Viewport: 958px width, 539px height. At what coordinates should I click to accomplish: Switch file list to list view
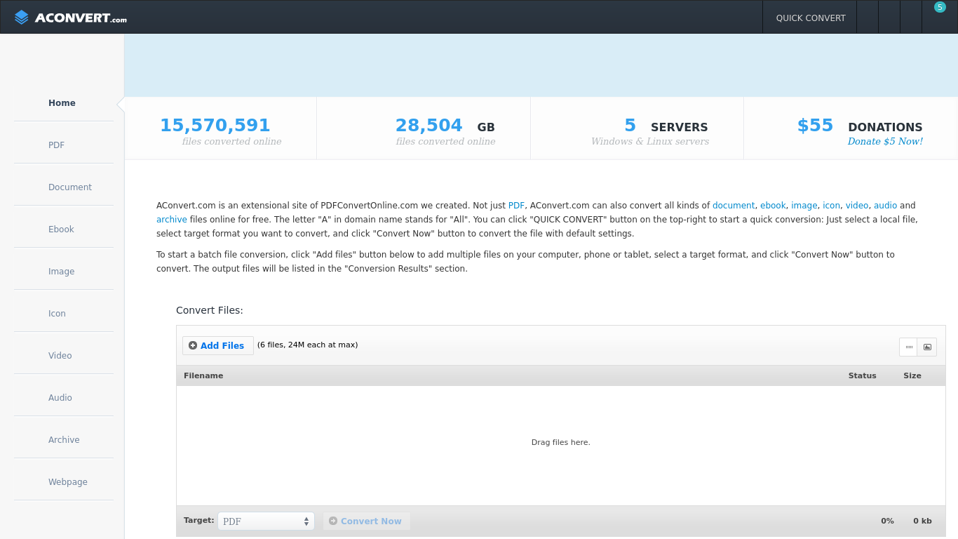(x=909, y=347)
